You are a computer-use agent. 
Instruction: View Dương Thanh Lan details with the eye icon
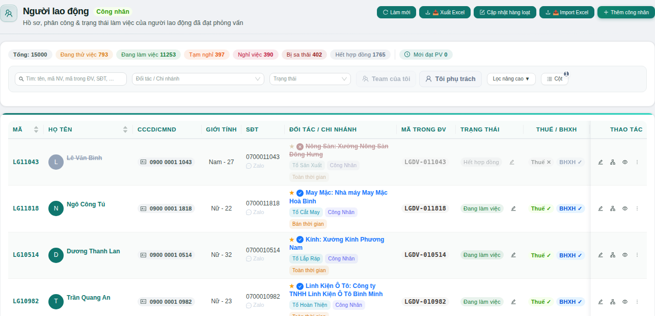(x=625, y=255)
